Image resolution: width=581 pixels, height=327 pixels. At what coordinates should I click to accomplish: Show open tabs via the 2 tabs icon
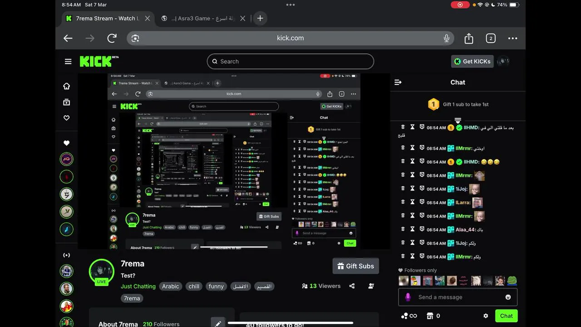click(491, 38)
